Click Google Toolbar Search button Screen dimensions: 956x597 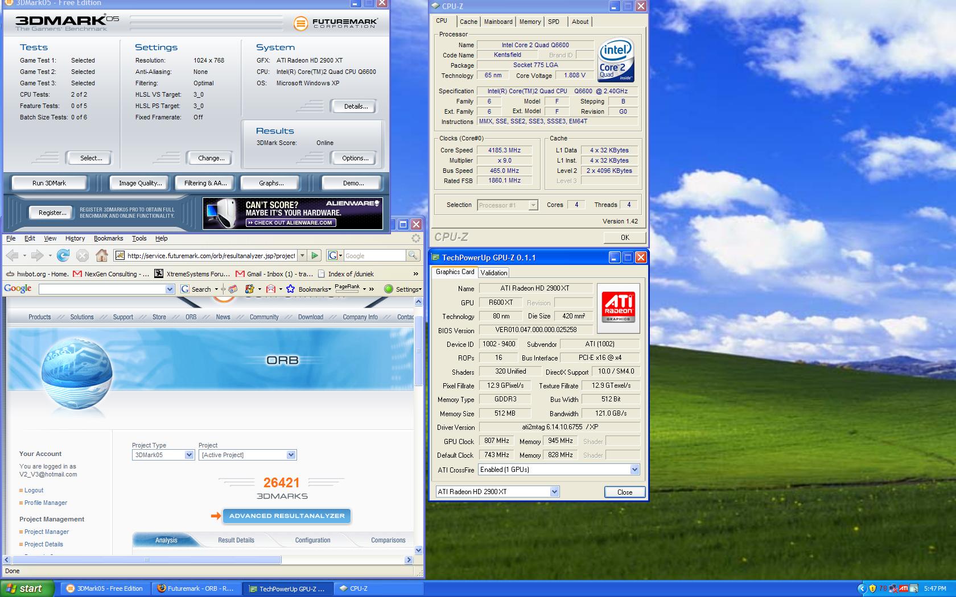tap(196, 289)
